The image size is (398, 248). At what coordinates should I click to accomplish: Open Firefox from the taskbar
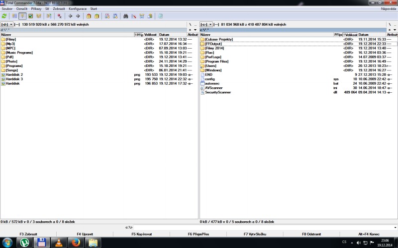pyautogui.click(x=76, y=243)
